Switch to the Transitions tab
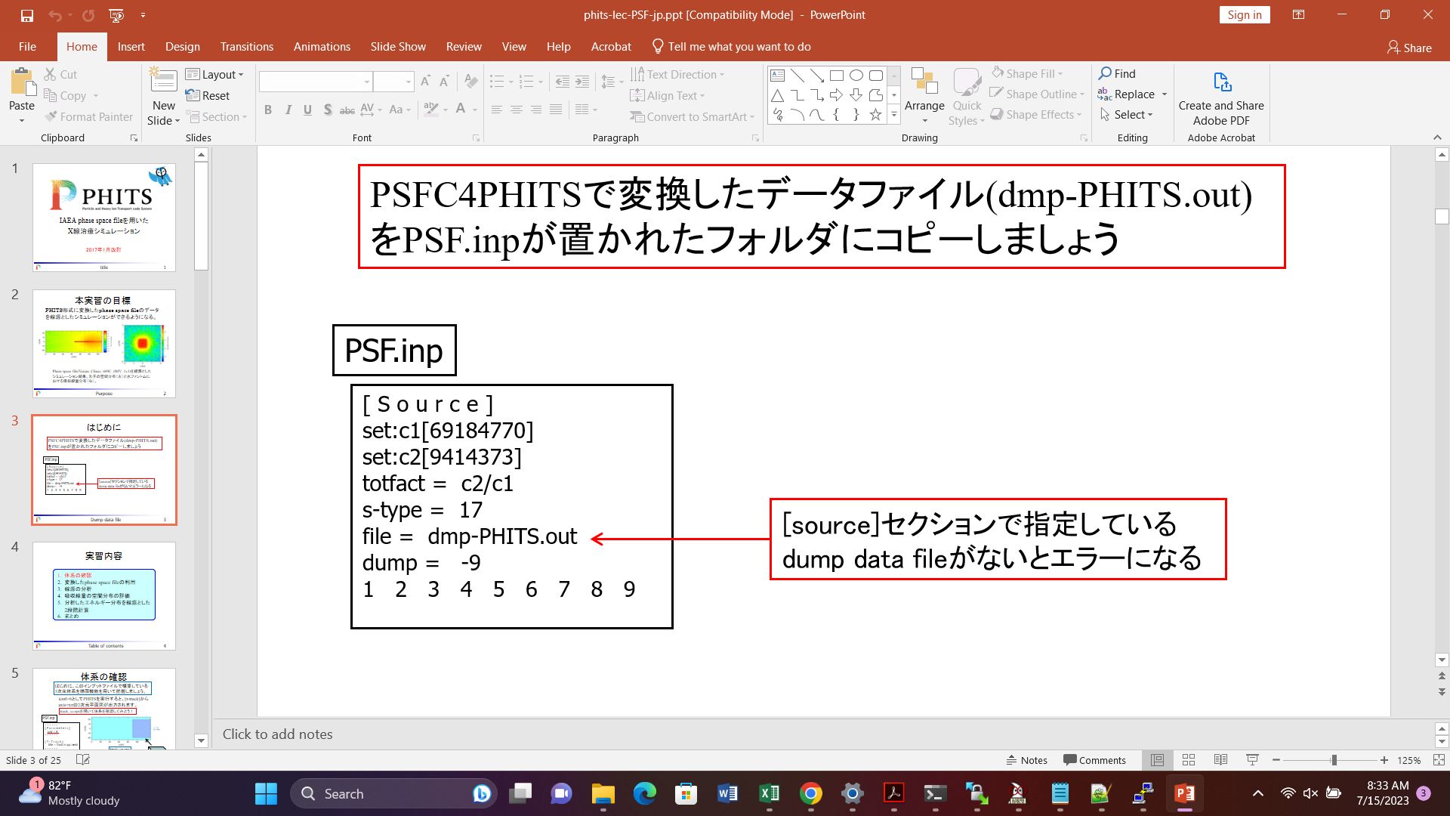This screenshot has height=816, width=1450. click(x=247, y=47)
